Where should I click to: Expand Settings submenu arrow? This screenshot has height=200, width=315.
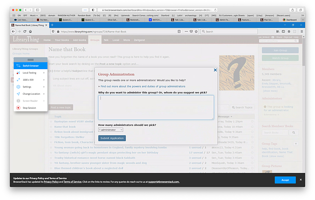pyautogui.click(x=44, y=86)
